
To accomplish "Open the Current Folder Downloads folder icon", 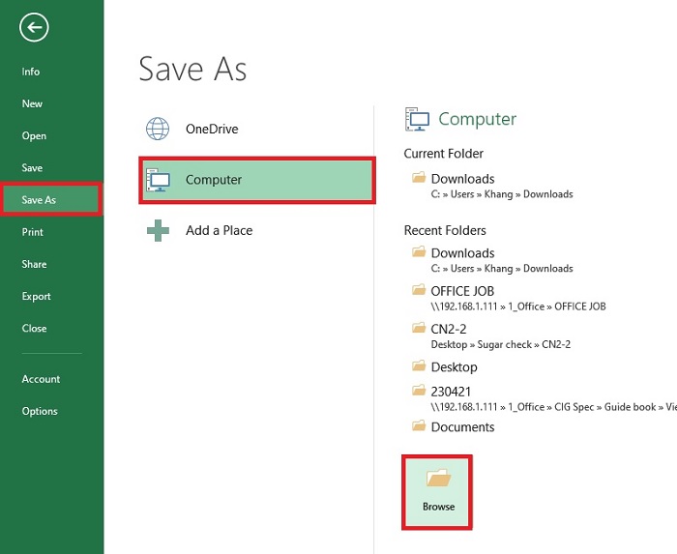I will click(419, 178).
